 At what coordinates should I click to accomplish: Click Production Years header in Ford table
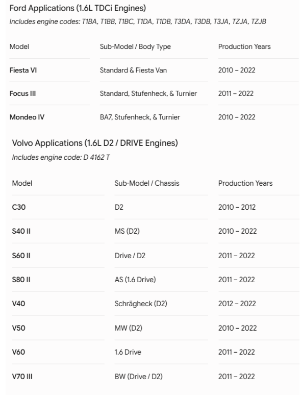244,46
